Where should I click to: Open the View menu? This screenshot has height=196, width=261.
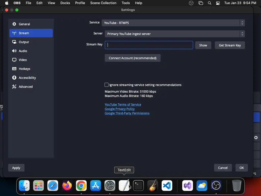(51, 3)
